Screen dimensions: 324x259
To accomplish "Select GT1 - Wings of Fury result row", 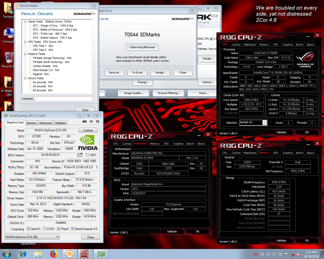I will coord(53,26).
